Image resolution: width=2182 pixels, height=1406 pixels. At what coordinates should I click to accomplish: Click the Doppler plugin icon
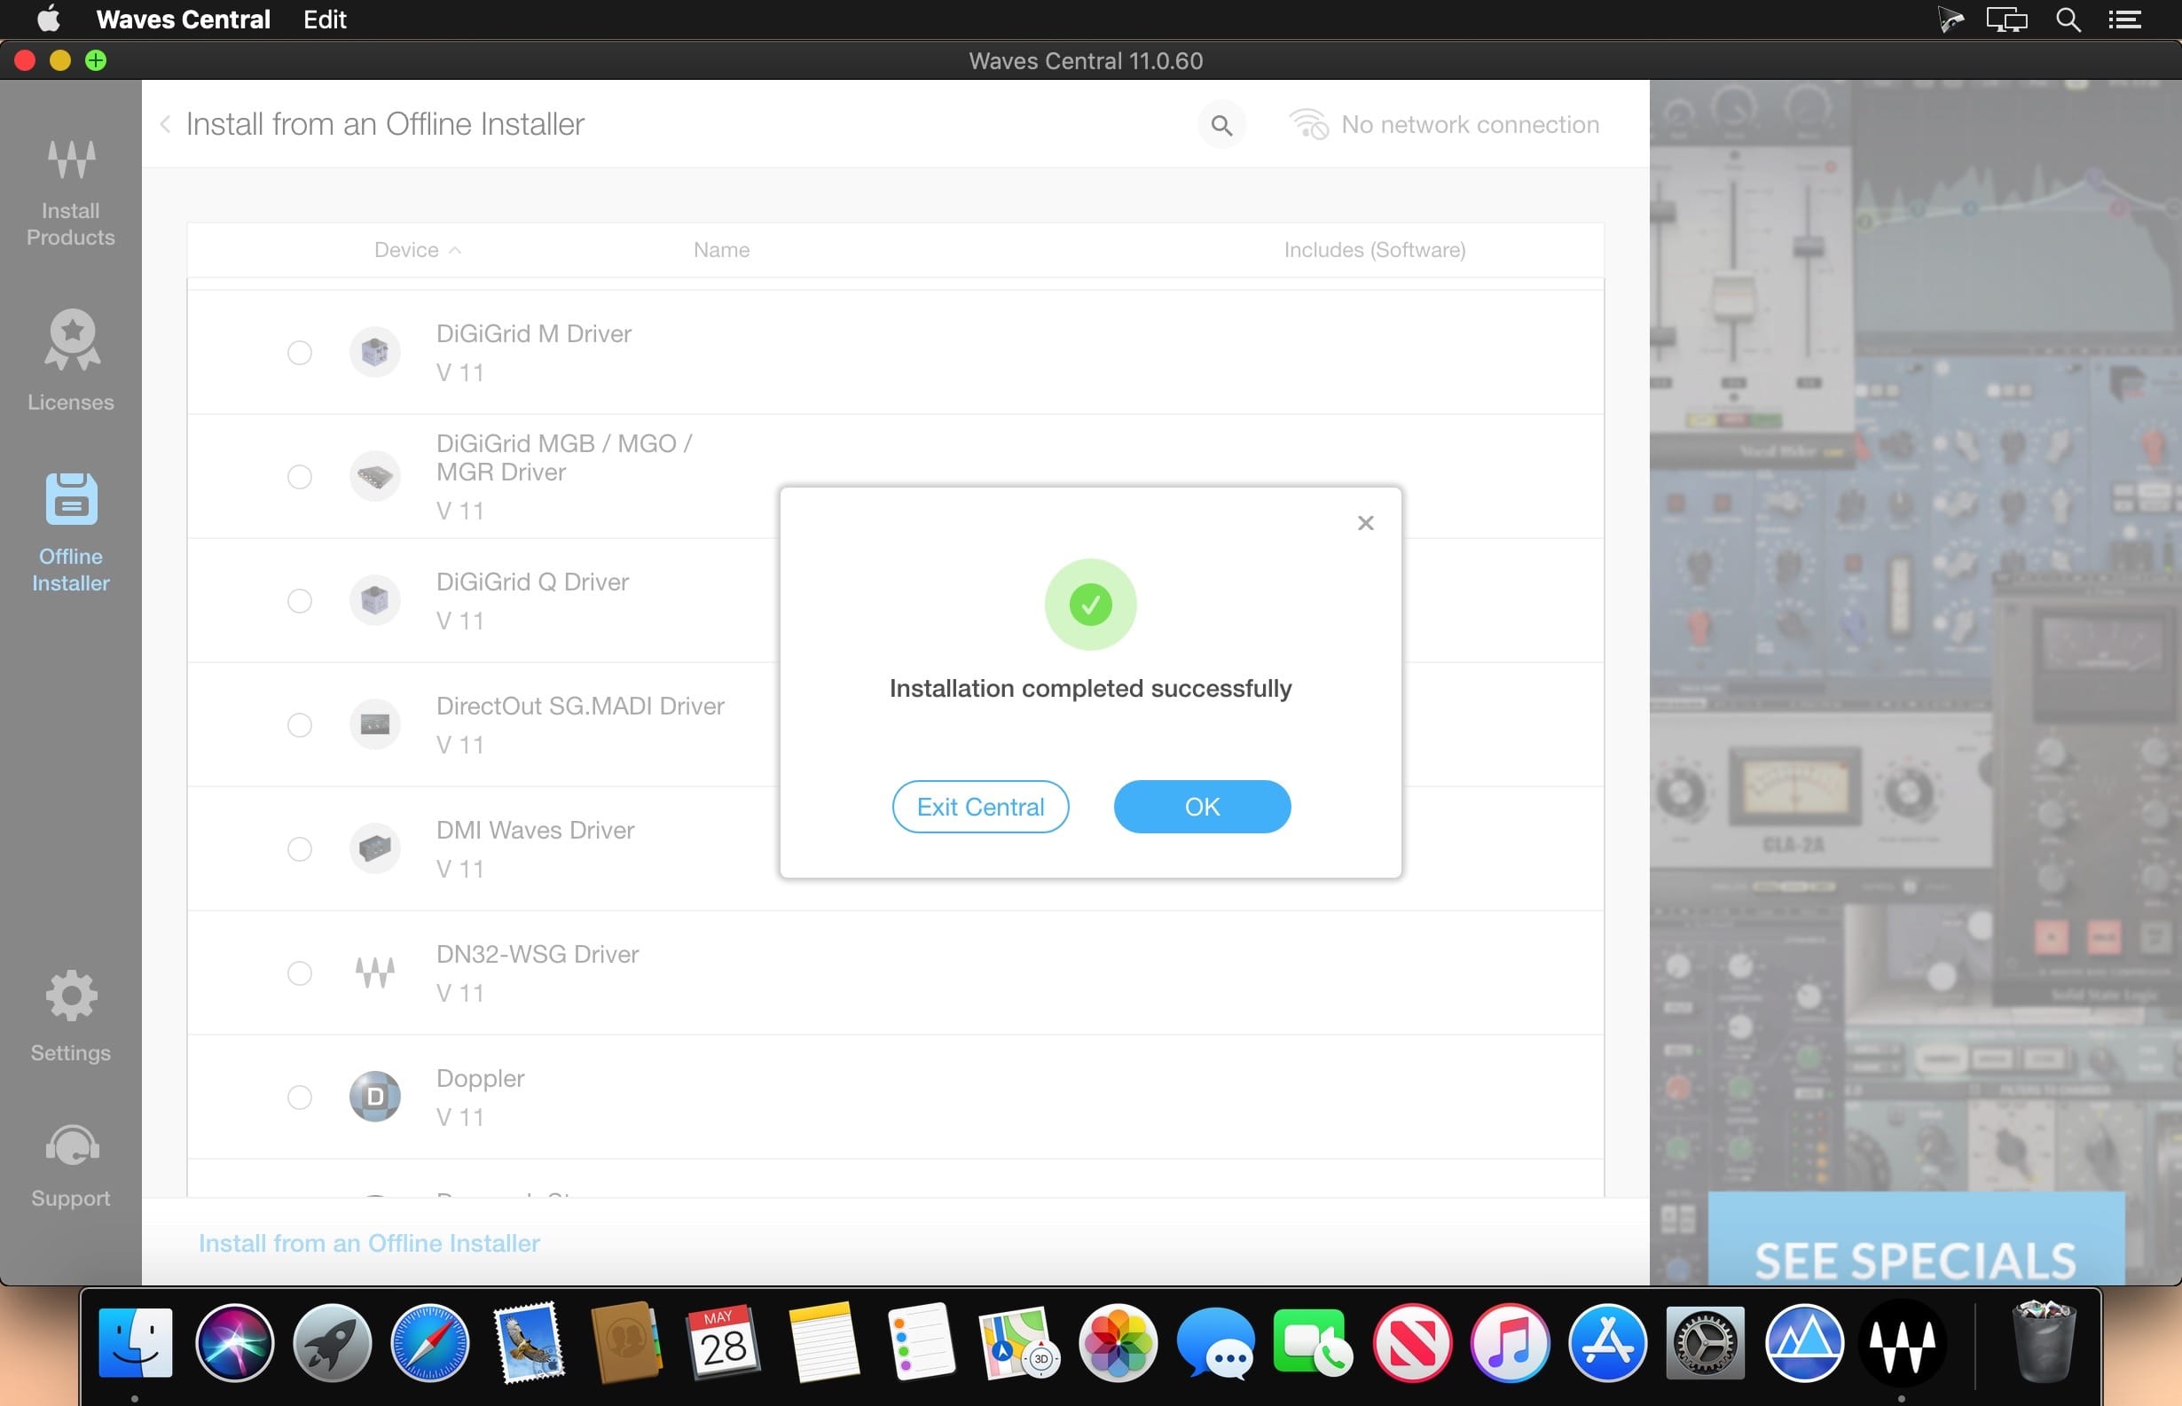pos(374,1096)
